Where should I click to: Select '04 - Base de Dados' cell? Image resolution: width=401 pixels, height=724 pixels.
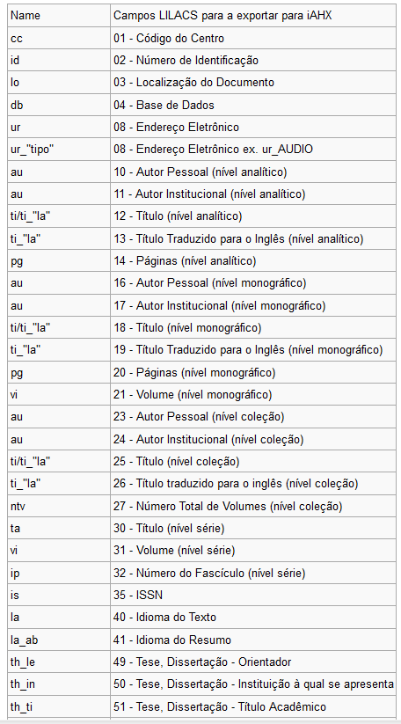[x=253, y=106]
